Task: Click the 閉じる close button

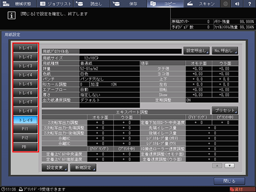Action: pyautogui.click(x=229, y=181)
